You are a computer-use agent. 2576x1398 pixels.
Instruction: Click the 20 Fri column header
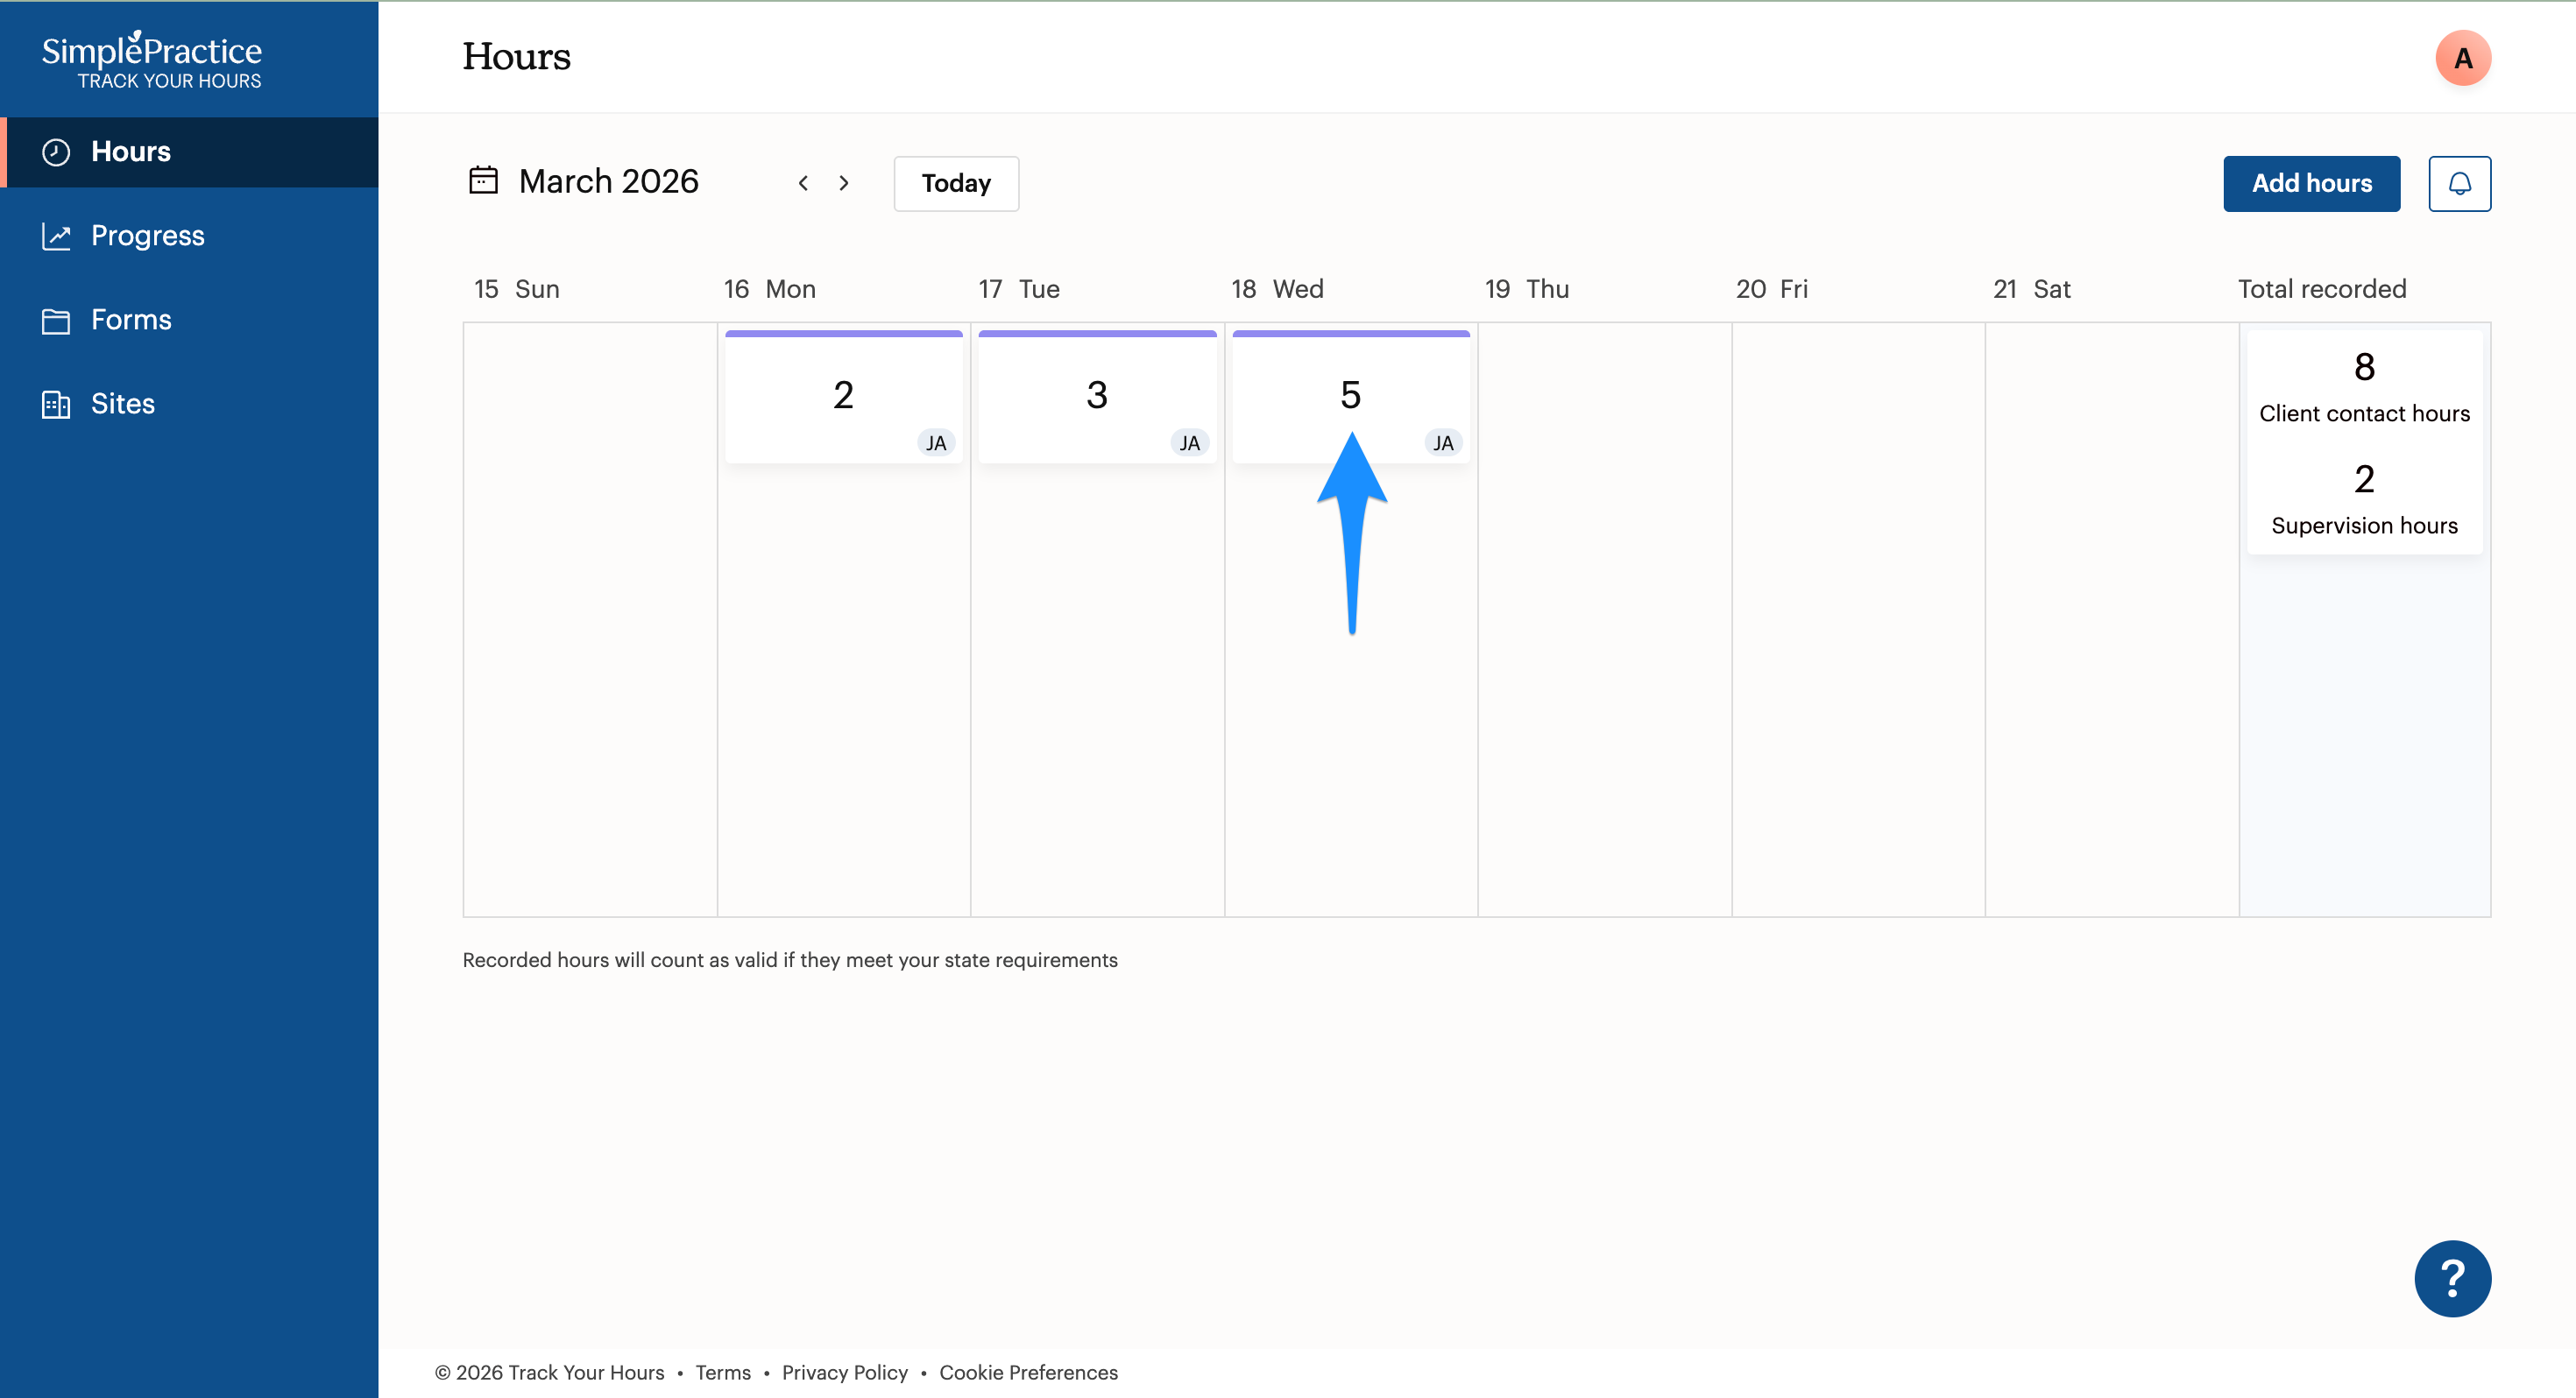click(x=1772, y=289)
